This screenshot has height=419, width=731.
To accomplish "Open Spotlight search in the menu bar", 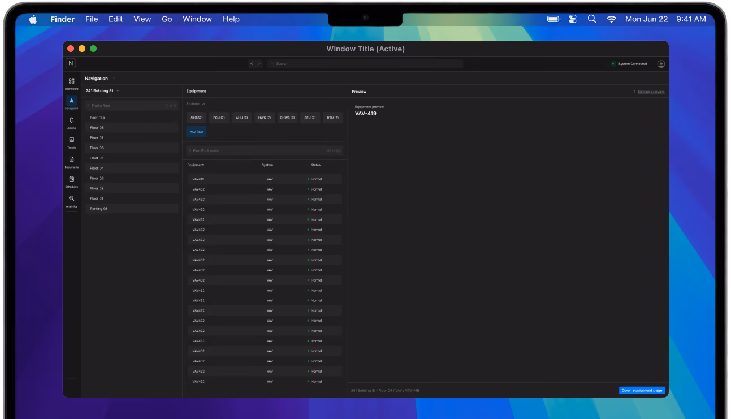I will 592,19.
